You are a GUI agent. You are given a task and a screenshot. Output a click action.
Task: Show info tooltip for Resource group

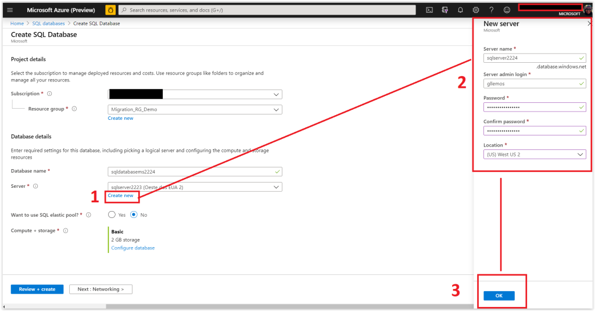click(74, 109)
